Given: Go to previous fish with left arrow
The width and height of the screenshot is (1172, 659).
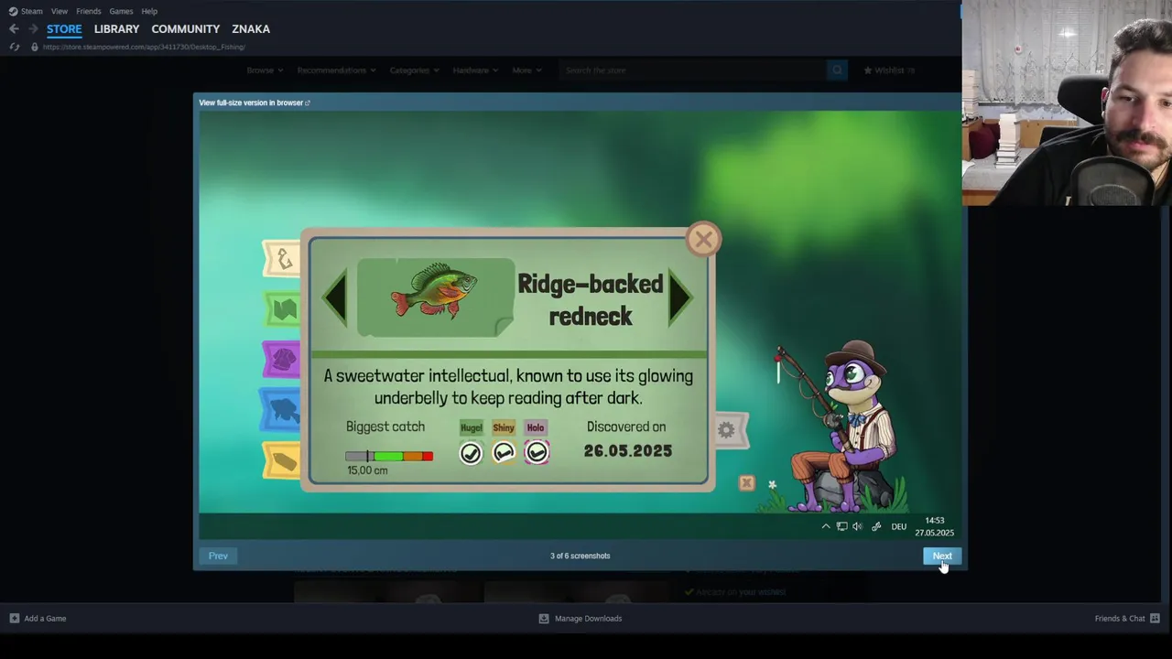Looking at the screenshot, I should click(335, 297).
